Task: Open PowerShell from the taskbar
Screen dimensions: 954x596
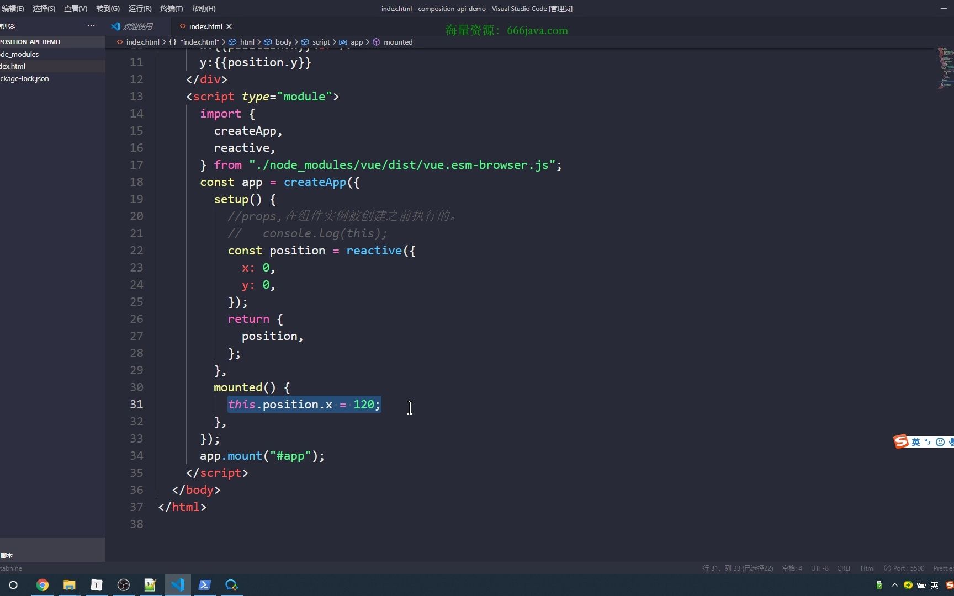Action: pos(205,585)
